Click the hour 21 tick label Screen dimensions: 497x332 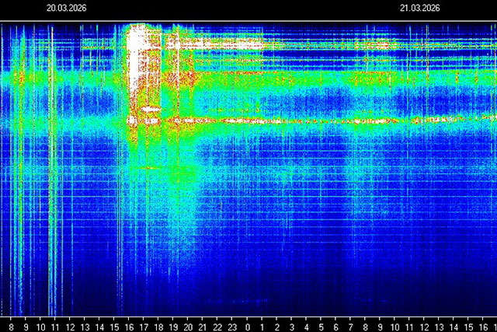[202, 326]
